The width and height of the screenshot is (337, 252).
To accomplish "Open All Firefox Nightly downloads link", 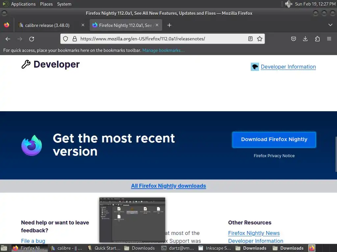I will [x=168, y=186].
